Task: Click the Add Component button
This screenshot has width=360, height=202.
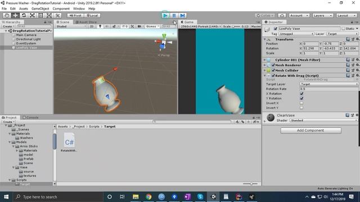Action: point(310,130)
